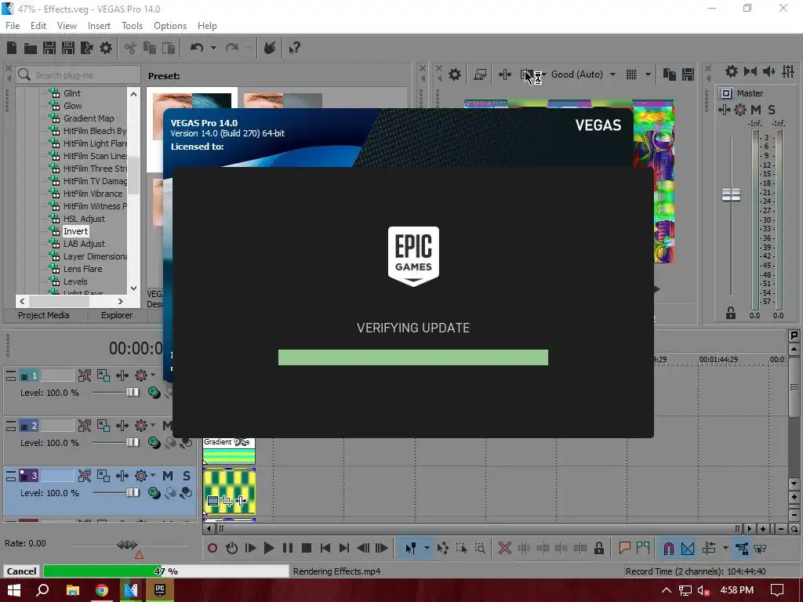Switch to Project Media tab

pyautogui.click(x=44, y=315)
